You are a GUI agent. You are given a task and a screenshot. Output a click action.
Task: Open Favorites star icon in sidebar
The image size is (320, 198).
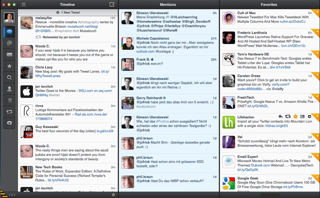tap(9, 66)
